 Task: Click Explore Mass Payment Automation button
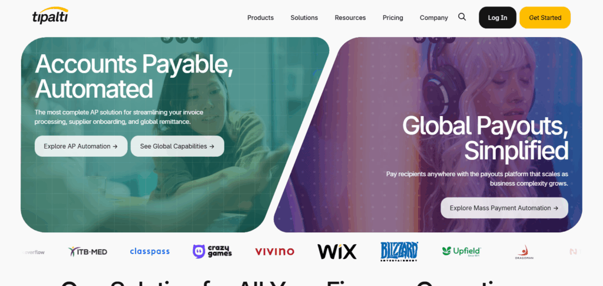504,208
